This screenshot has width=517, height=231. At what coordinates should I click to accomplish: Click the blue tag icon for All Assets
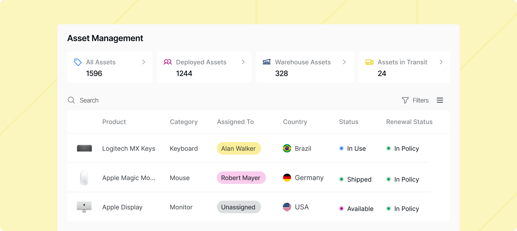pos(78,62)
